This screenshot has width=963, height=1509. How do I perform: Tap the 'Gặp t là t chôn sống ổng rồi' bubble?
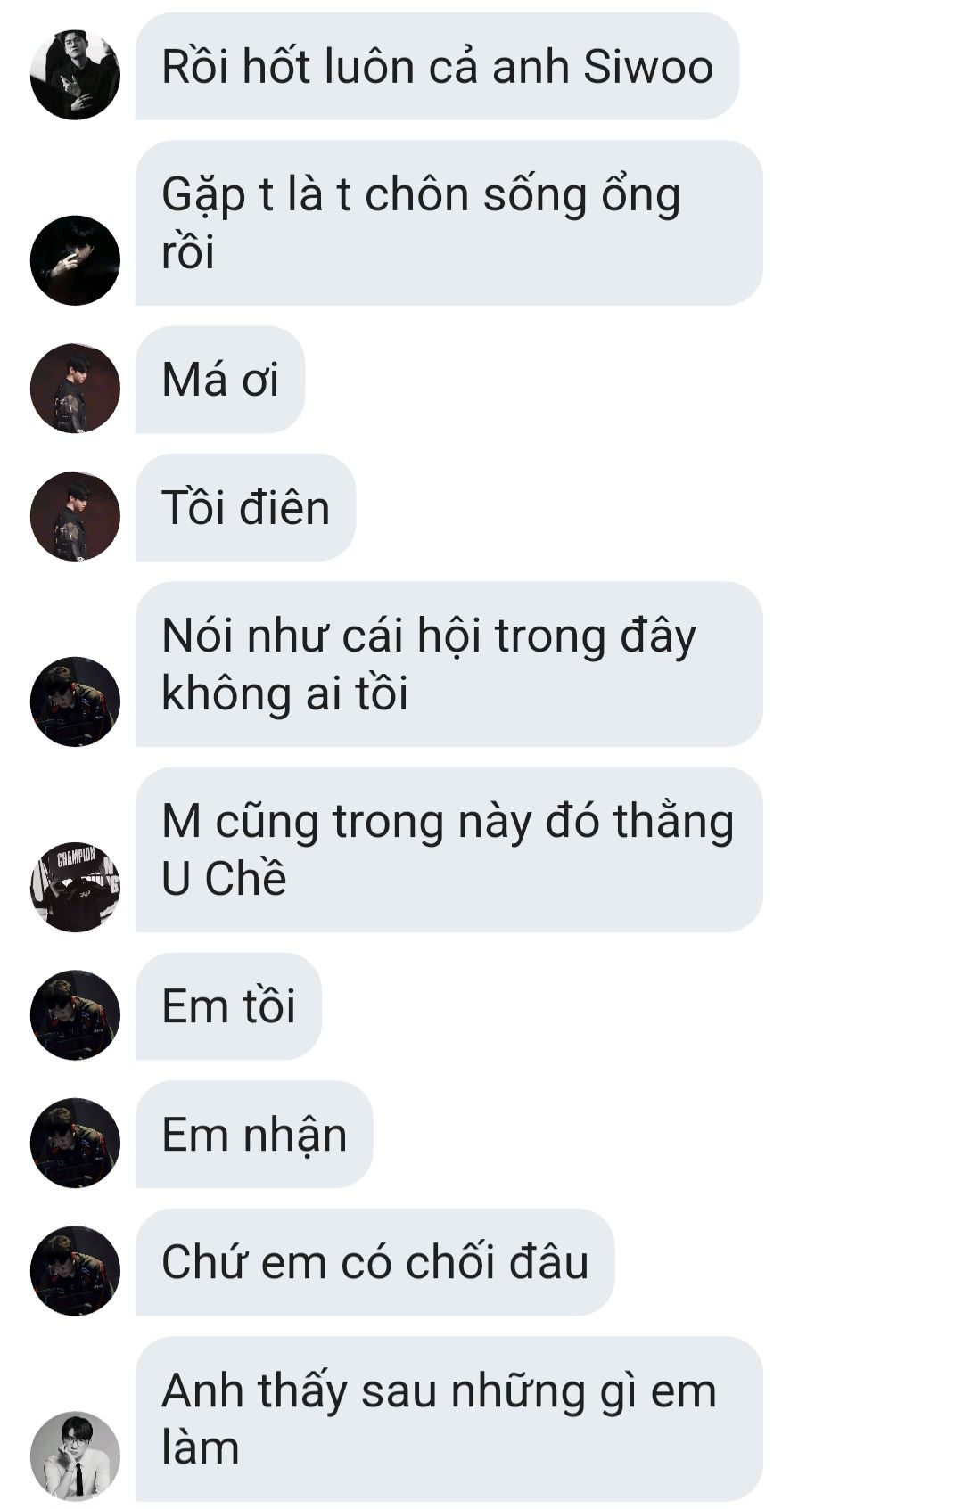[449, 223]
